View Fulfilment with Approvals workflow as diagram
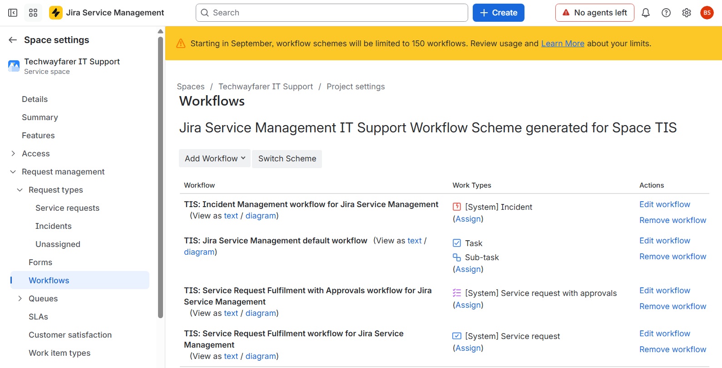 [261, 313]
